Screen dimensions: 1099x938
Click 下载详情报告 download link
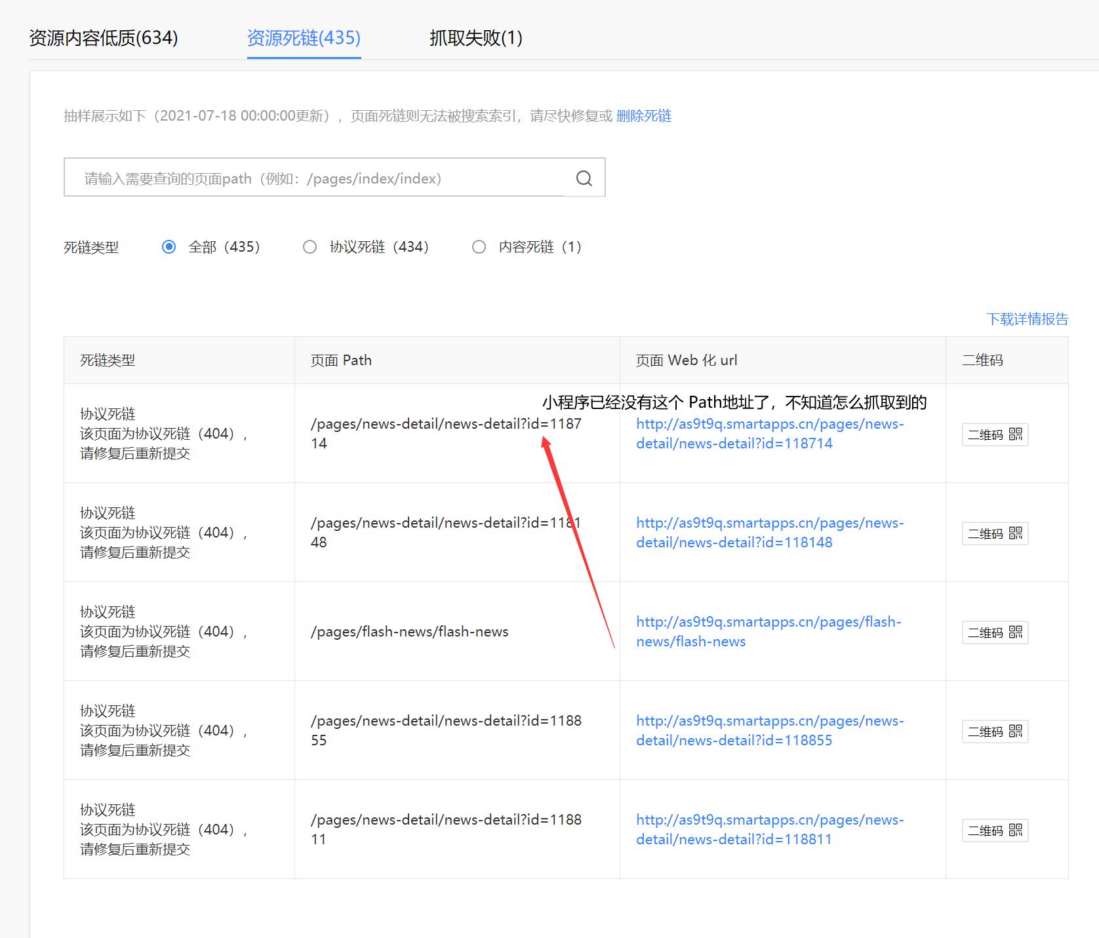pos(1028,319)
